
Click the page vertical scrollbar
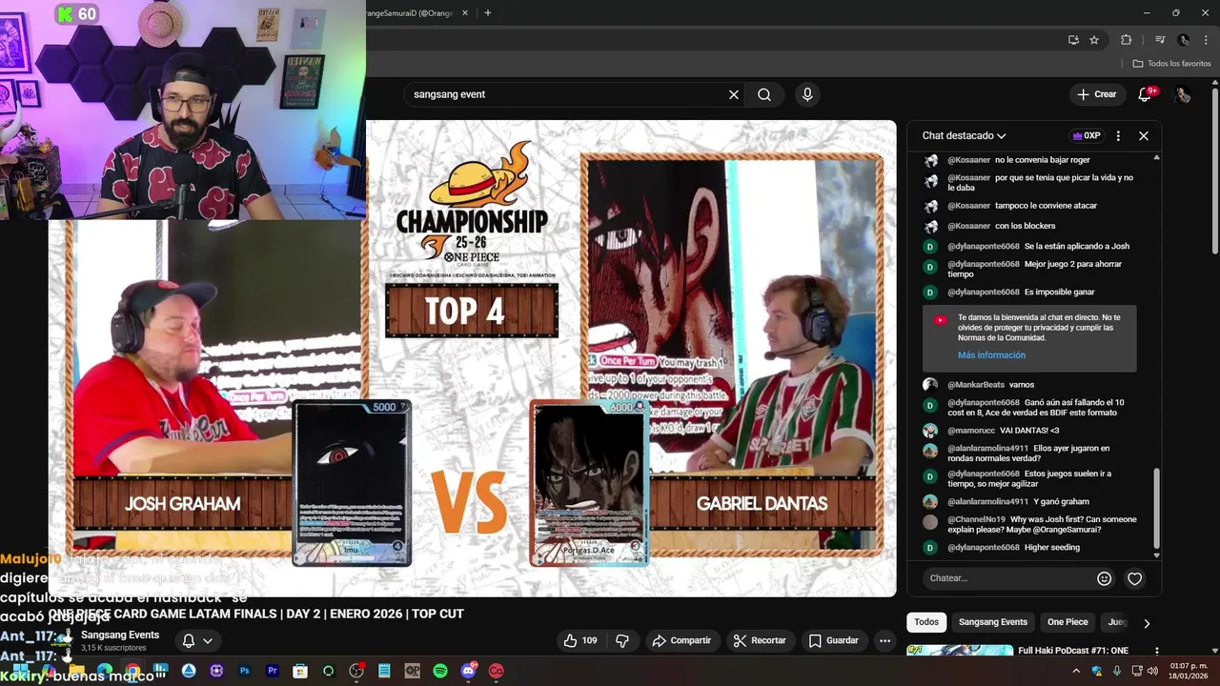pyautogui.click(x=1214, y=171)
